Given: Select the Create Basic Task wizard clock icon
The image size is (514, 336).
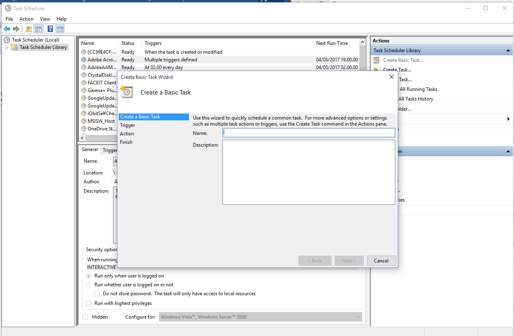Looking at the screenshot, I should 126,92.
